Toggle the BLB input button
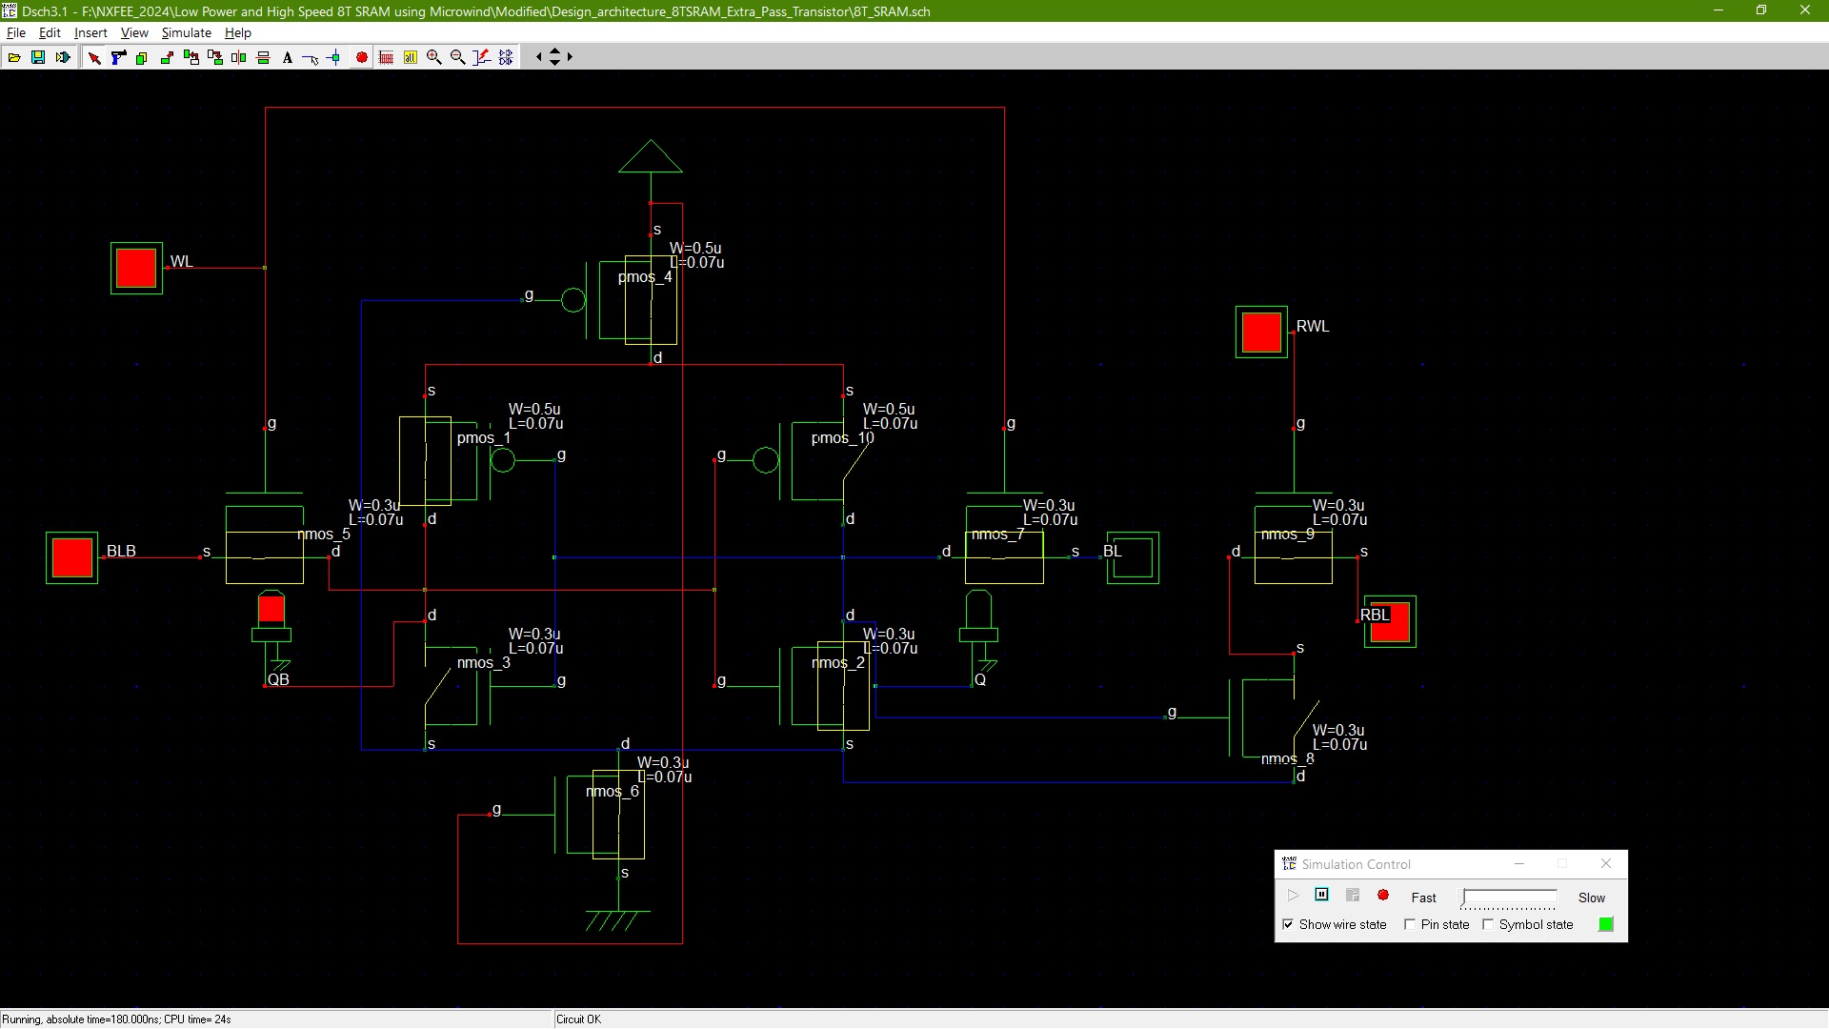The image size is (1829, 1029). (71, 557)
